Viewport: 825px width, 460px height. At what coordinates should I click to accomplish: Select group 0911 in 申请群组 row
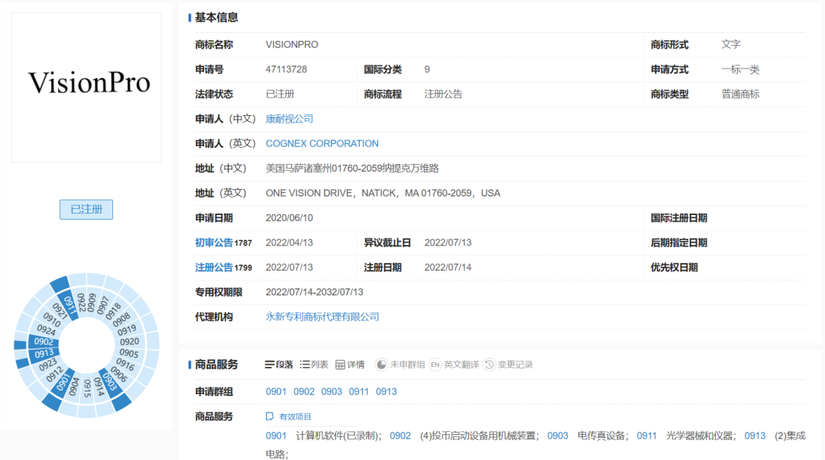click(x=359, y=391)
